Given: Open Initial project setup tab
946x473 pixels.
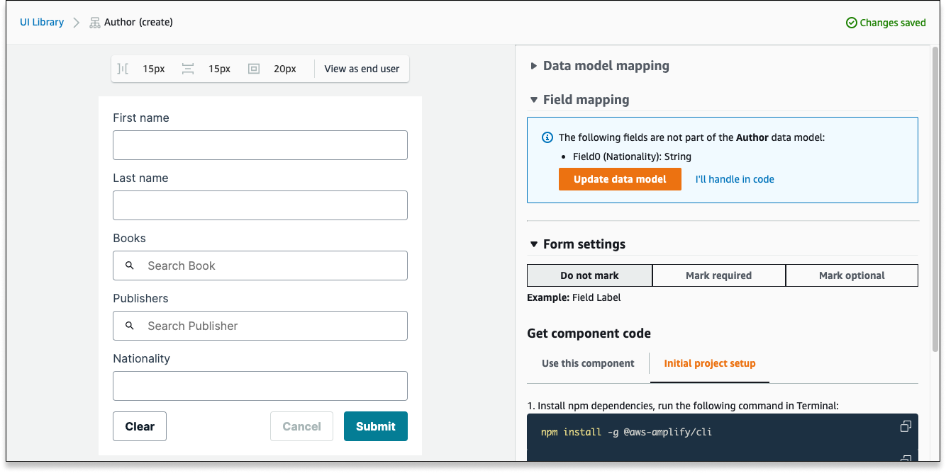Looking at the screenshot, I should tap(710, 363).
